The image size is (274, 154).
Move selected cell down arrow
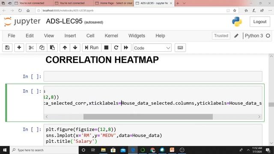pos(75,47)
